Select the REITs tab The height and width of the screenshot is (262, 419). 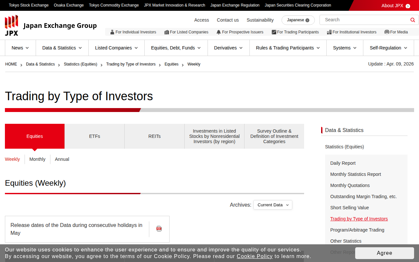coord(155,136)
